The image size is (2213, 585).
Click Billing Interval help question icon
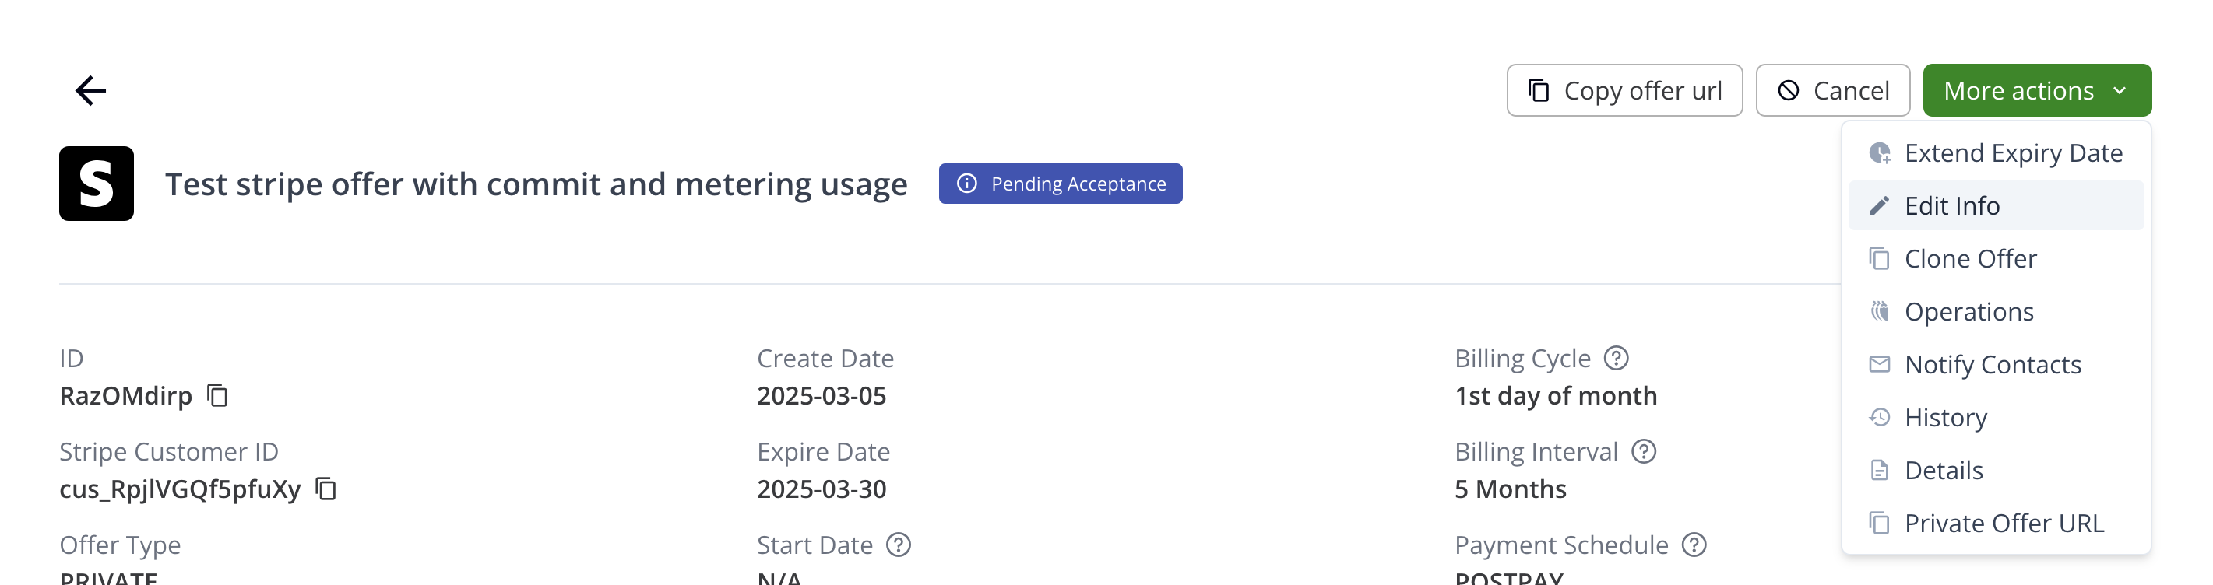pos(1644,451)
